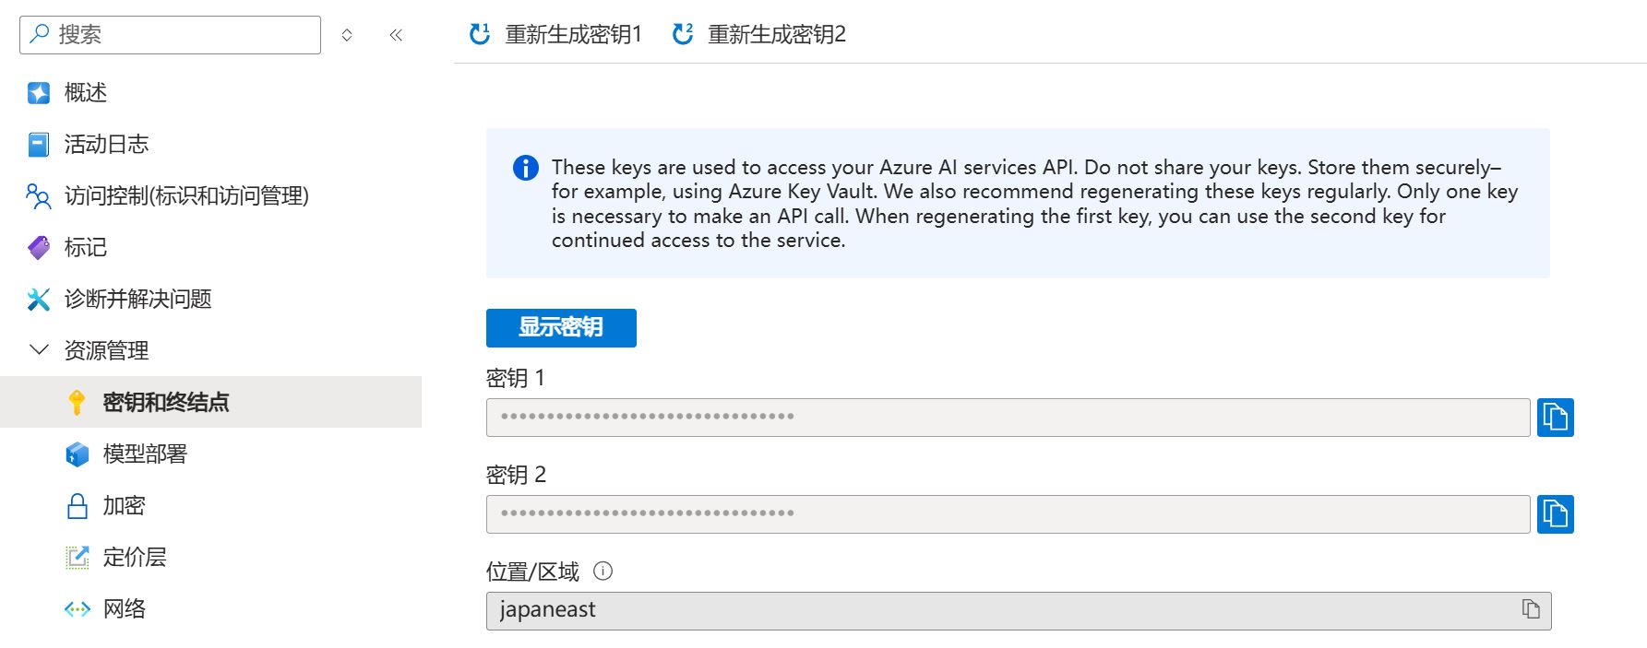Viewport: 1647px width, 648px height.
Task: Focus the 搜索 search field
Action: (x=170, y=35)
